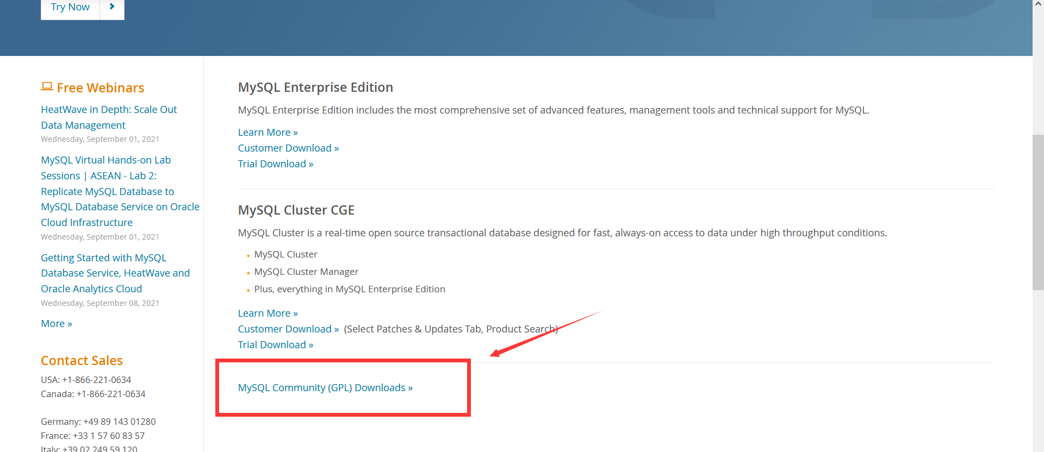Click Learn More under MySQL Cluster CGE

coord(268,313)
